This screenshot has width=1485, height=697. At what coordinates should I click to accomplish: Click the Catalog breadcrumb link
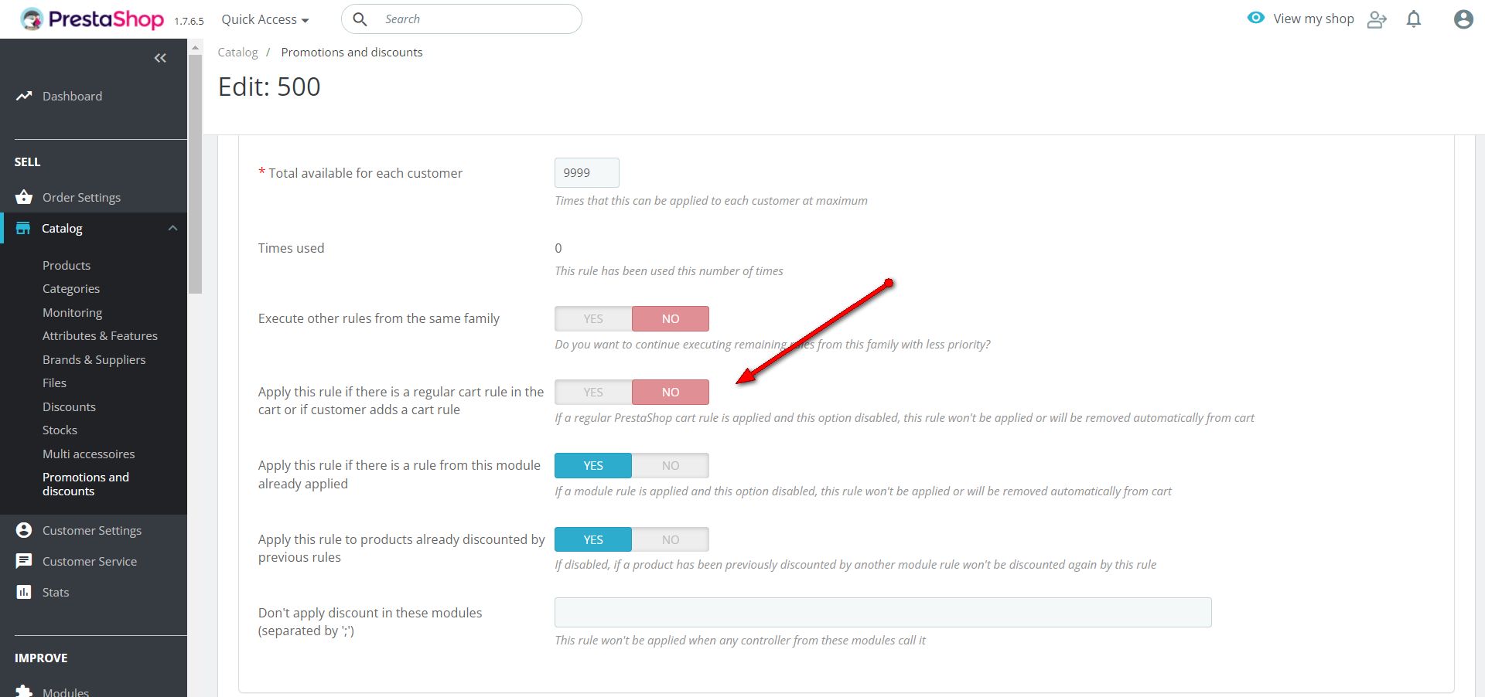[x=237, y=52]
